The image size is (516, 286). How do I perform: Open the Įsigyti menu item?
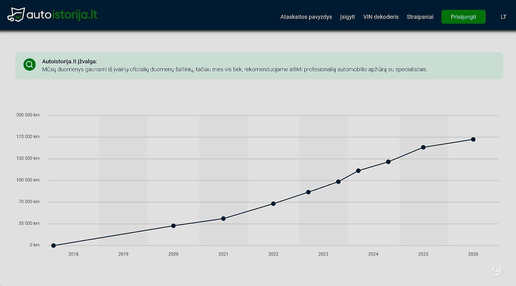(x=348, y=17)
